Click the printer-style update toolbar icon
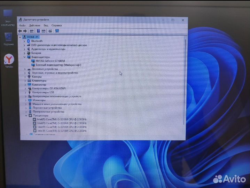250x188 pixels. point(50,31)
